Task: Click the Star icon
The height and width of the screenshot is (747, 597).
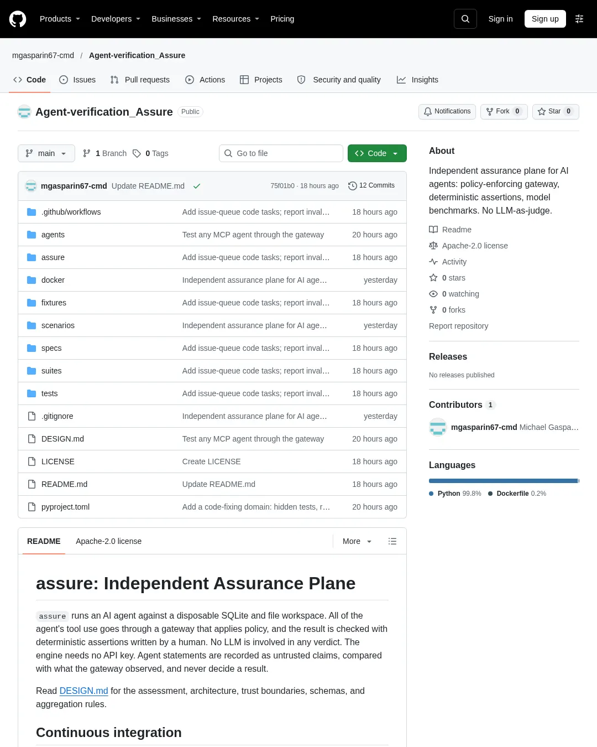Action: click(x=542, y=112)
